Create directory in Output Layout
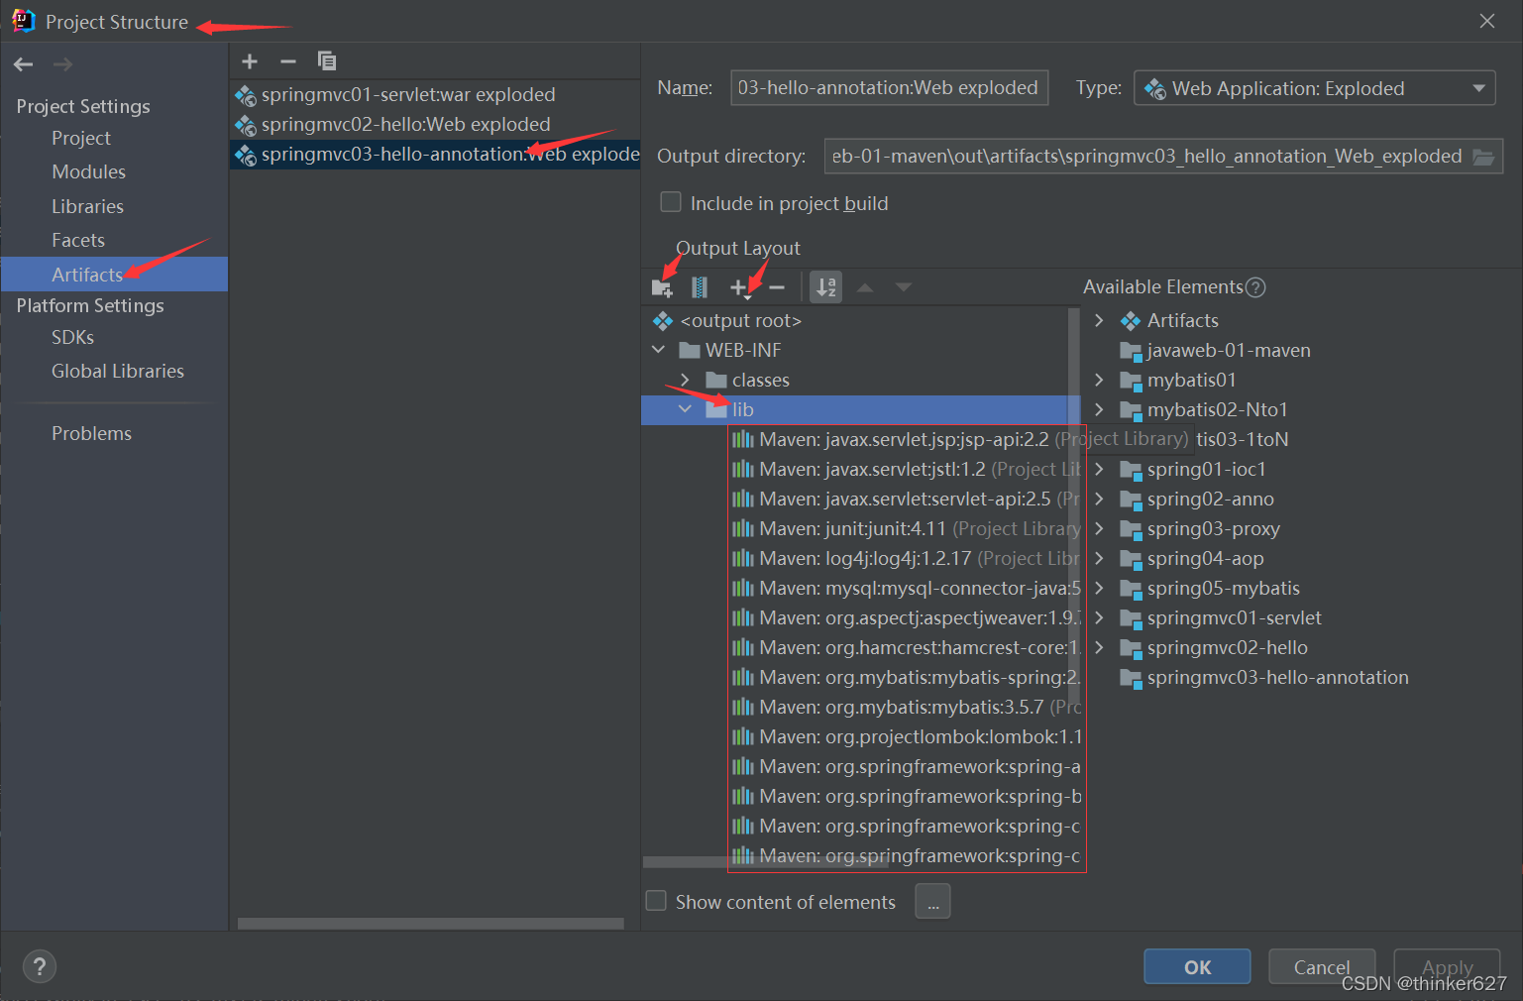Viewport: 1523px width, 1001px height. [x=662, y=288]
